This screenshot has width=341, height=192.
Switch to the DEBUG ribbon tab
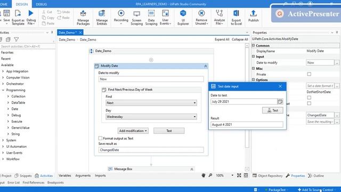pyautogui.click(x=42, y=4)
